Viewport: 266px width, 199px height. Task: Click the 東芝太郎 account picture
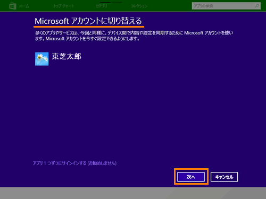(42, 59)
